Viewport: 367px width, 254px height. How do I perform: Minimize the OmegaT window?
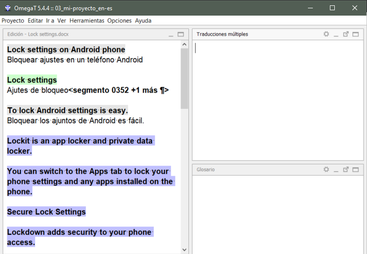tap(310, 8)
